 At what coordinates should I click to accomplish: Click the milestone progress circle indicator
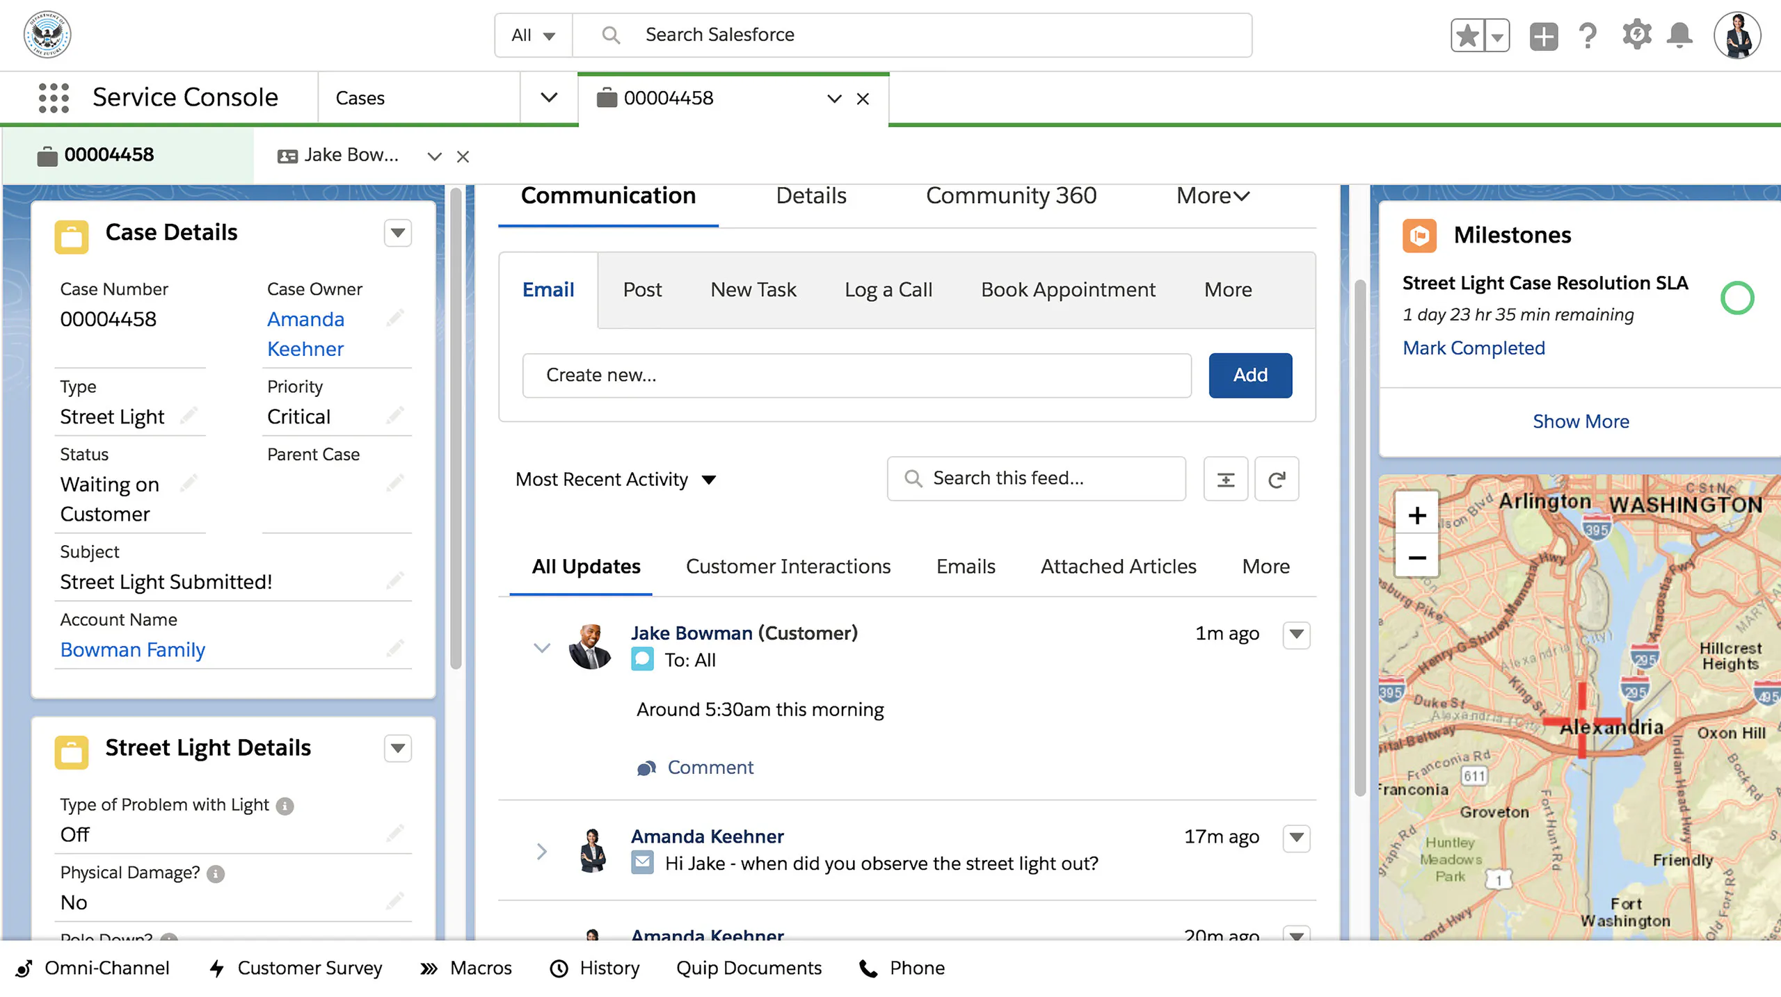1736,298
